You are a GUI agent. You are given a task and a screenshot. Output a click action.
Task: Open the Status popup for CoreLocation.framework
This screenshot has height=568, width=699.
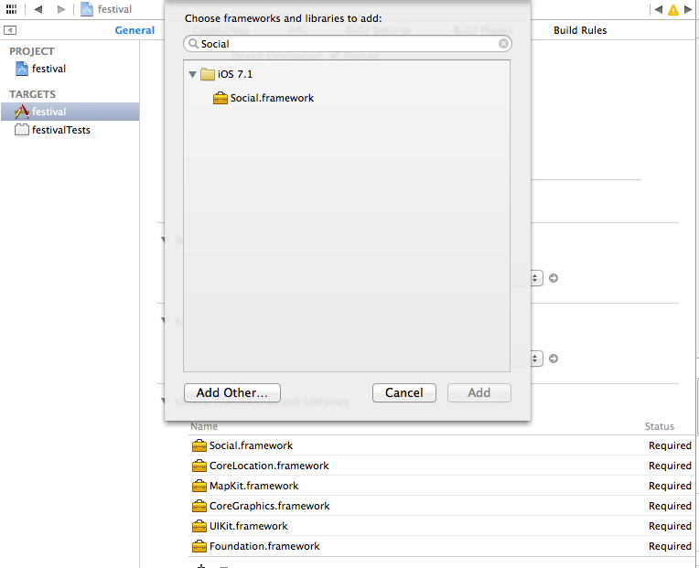pos(670,466)
